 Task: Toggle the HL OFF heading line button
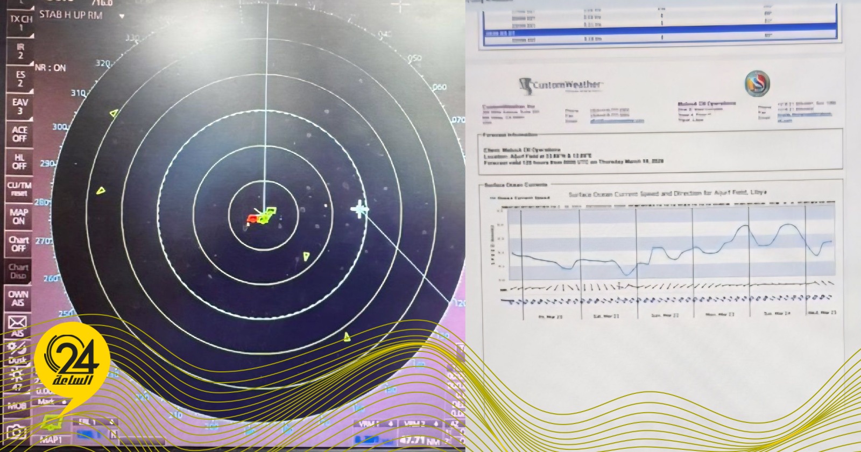pyautogui.click(x=19, y=161)
